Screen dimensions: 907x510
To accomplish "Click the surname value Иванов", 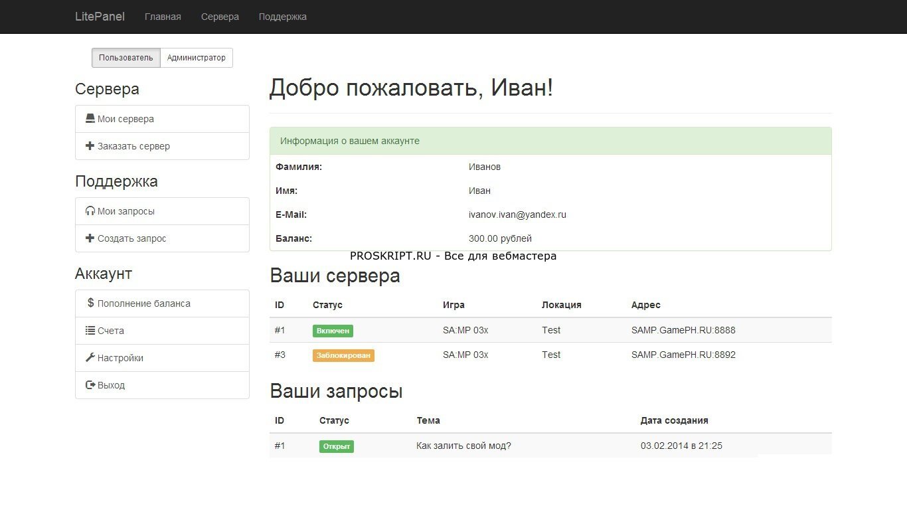I will [485, 167].
